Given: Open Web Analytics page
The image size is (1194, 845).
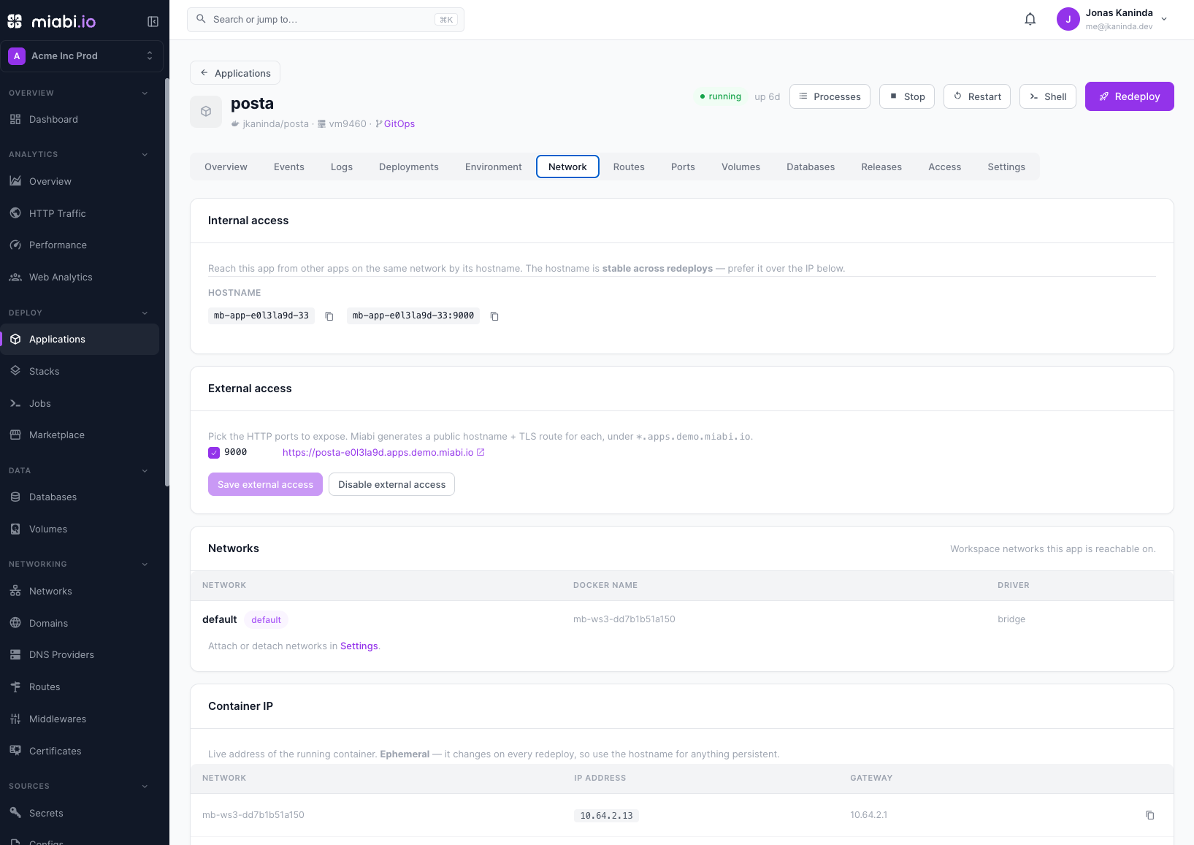Looking at the screenshot, I should pyautogui.click(x=80, y=278).
